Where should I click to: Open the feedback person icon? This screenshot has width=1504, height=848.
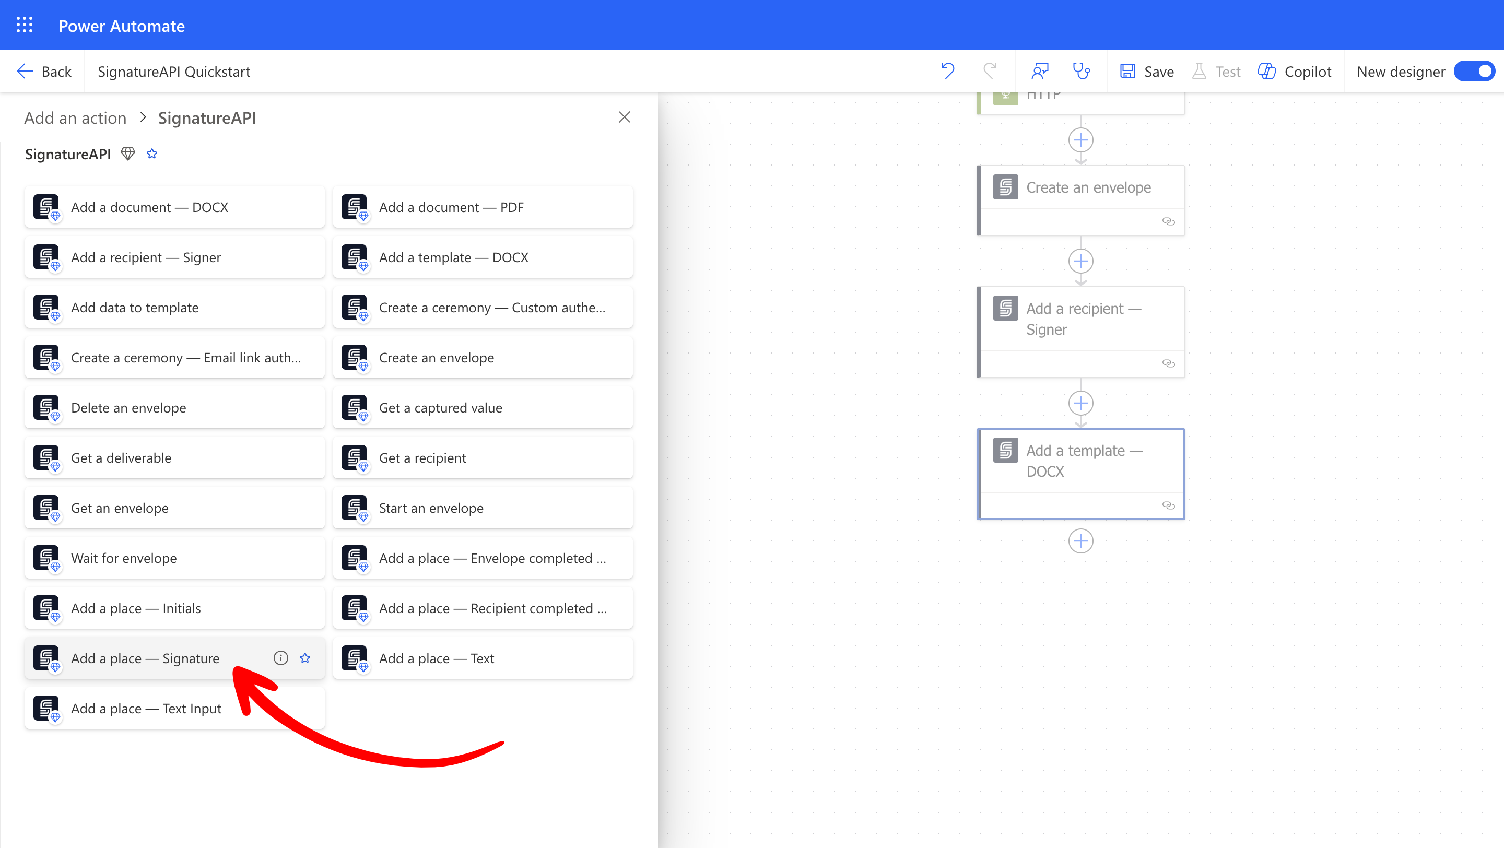coord(1040,71)
